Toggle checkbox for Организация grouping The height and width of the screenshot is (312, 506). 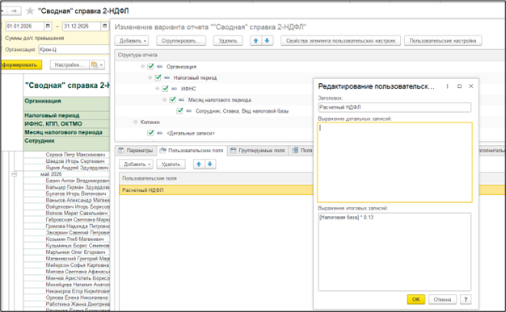pyautogui.click(x=150, y=66)
